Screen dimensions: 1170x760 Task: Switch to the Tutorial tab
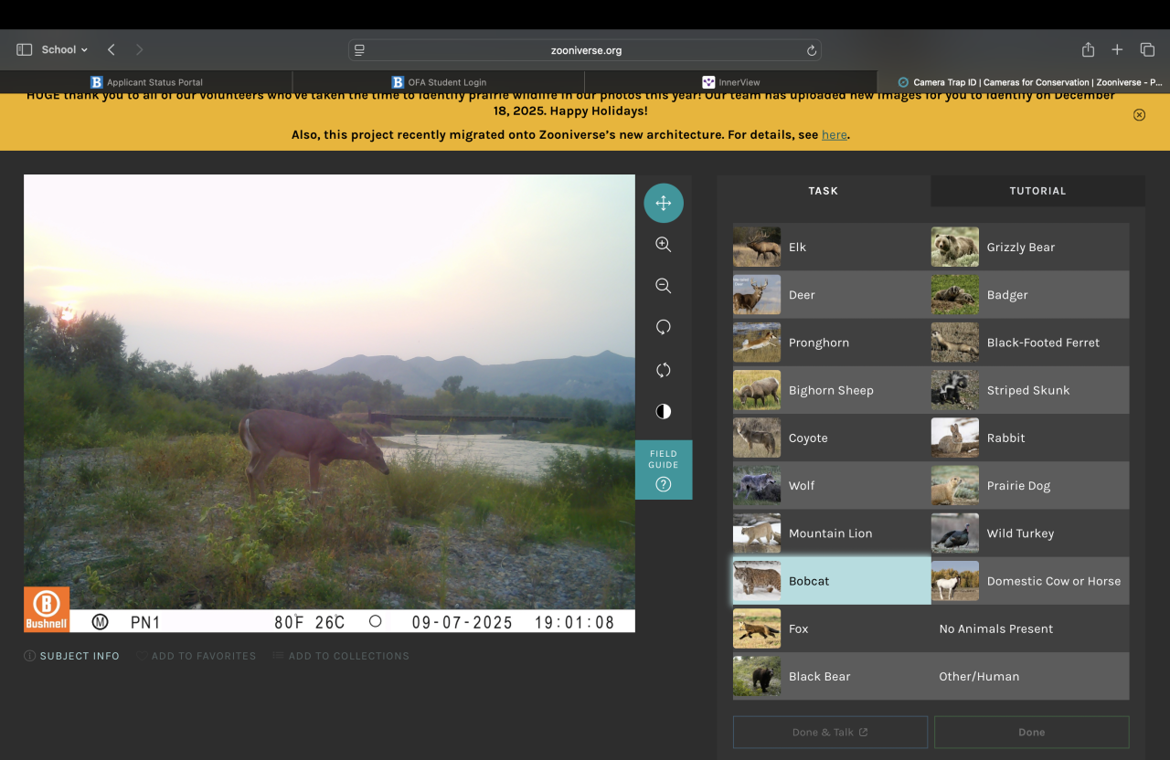1037,191
